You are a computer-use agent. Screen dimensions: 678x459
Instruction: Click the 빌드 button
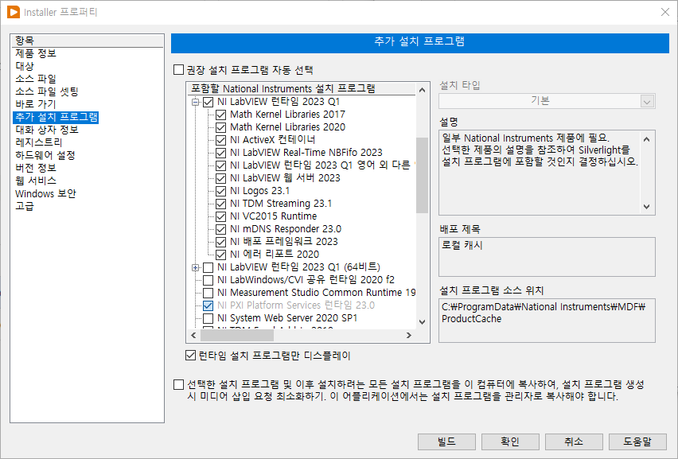tap(446, 441)
